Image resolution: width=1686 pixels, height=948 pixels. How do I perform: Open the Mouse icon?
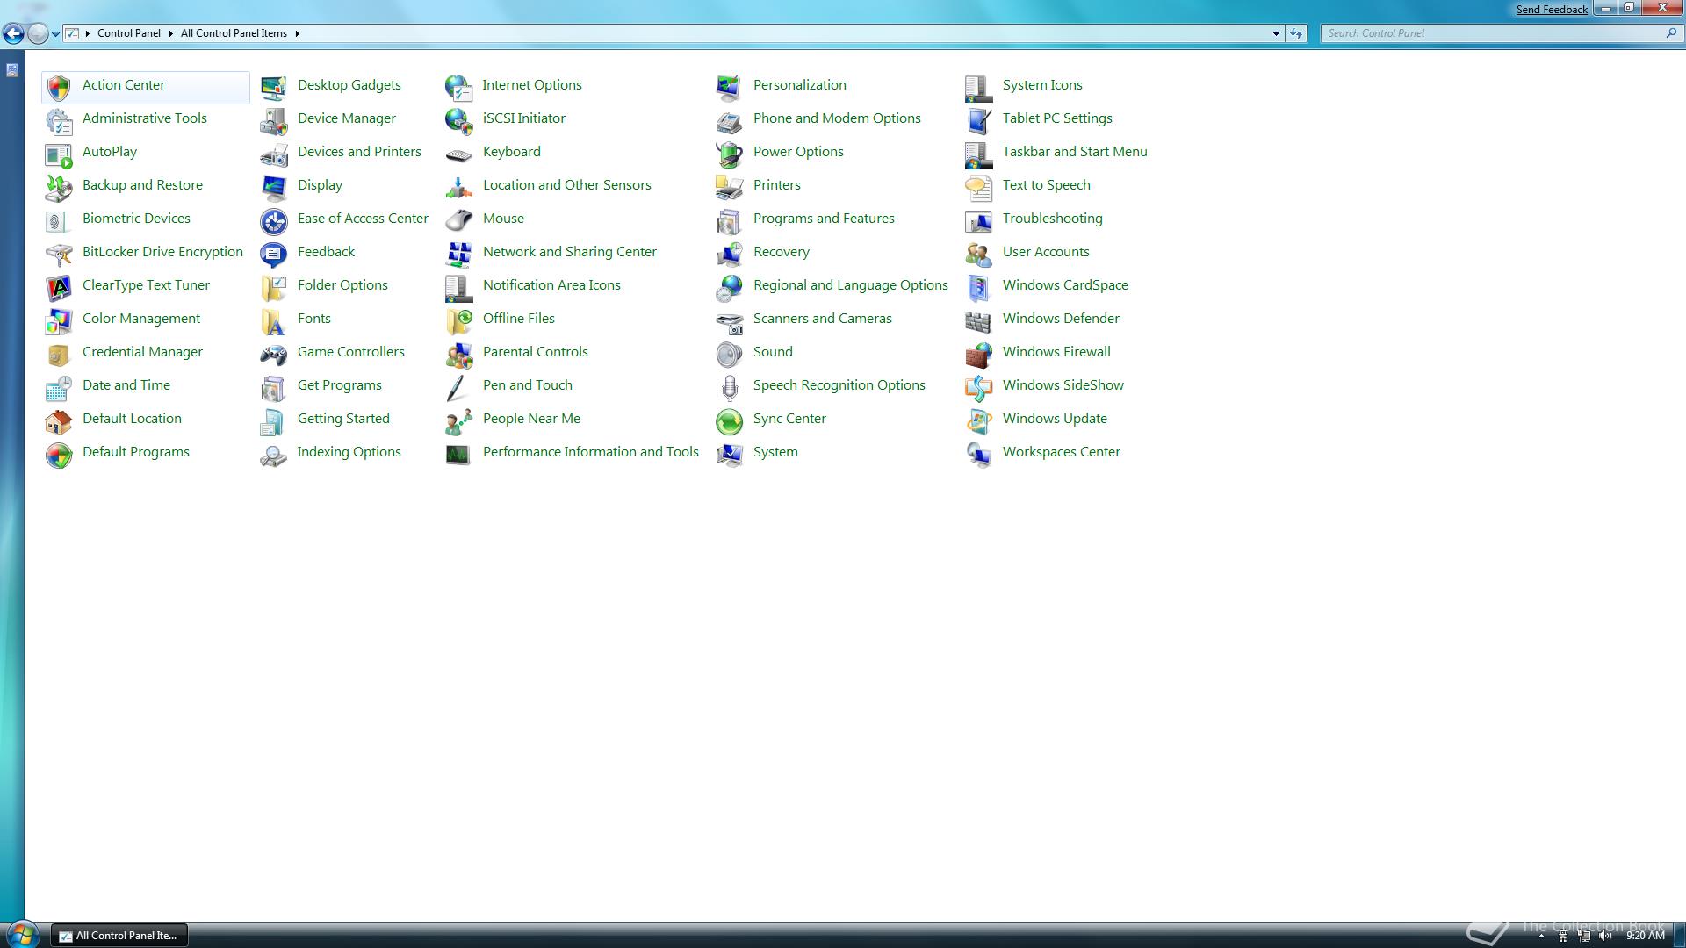pyautogui.click(x=458, y=220)
